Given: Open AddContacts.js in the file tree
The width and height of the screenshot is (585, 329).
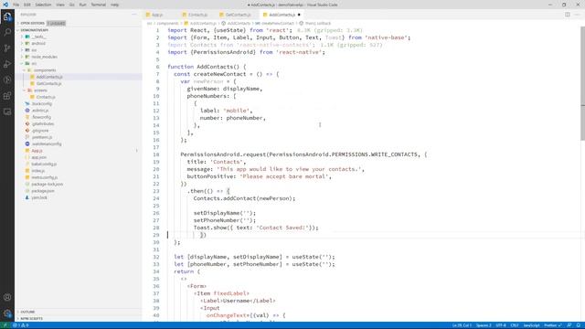Looking at the screenshot, I should 49,77.
